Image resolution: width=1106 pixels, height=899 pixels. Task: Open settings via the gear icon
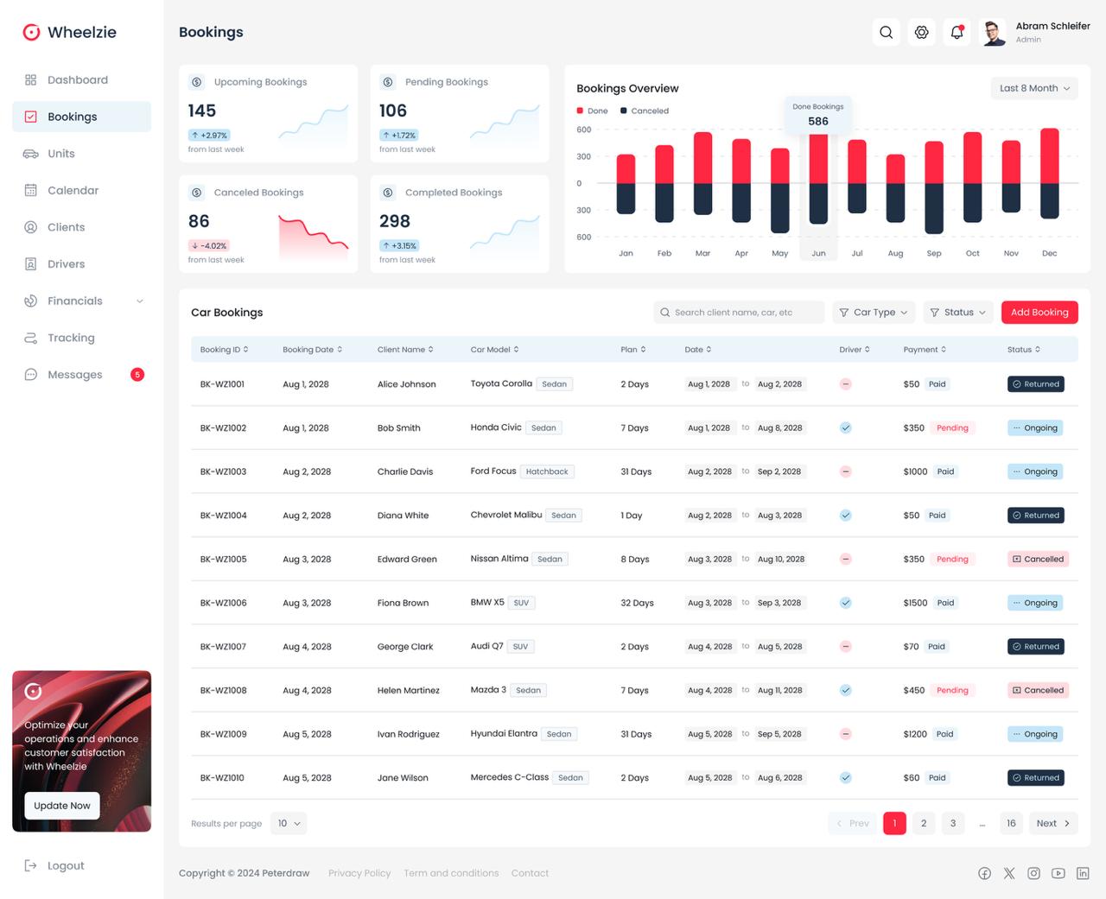(x=922, y=33)
